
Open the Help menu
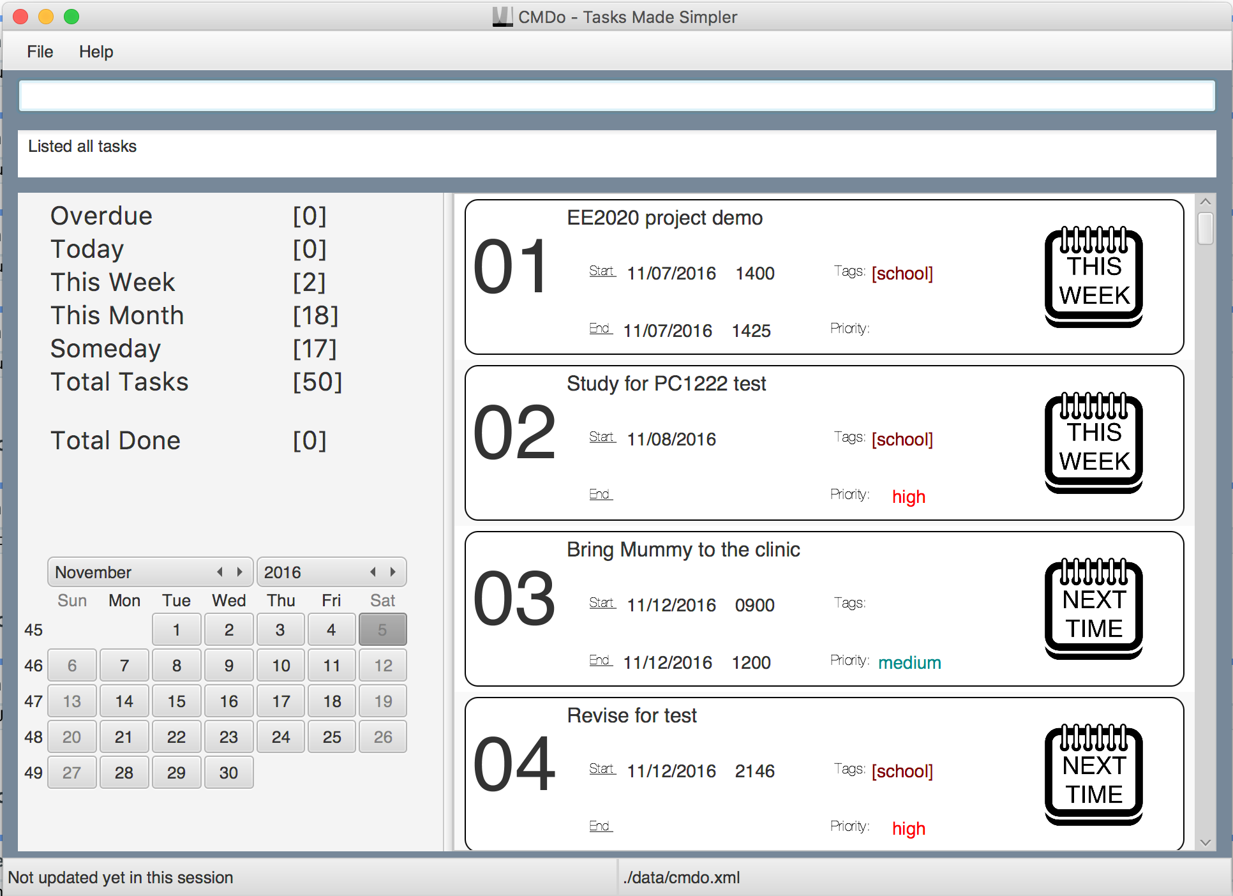[x=96, y=52]
